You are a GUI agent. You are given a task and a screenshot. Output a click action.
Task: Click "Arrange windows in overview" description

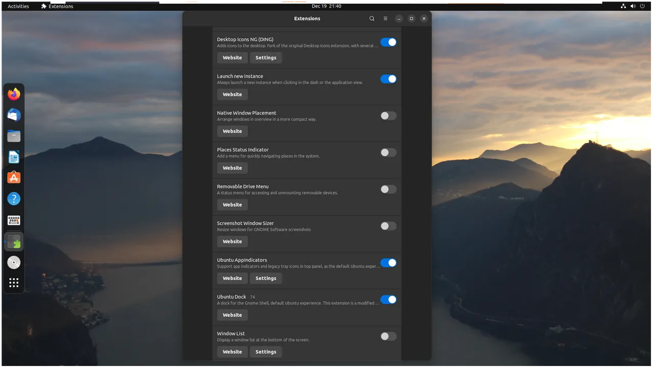[x=267, y=119]
